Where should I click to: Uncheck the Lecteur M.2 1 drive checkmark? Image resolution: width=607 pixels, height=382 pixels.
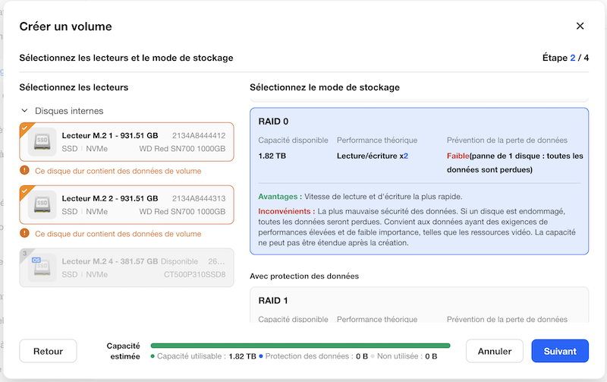25,128
